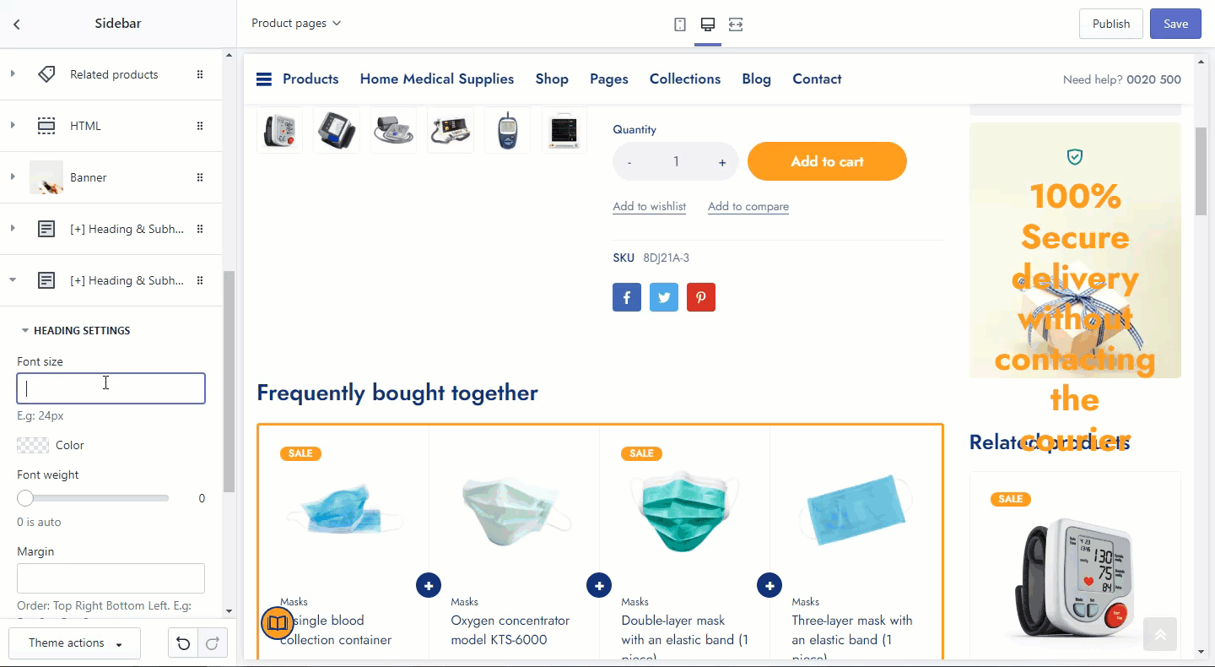Click the redo icon
Viewport: 1215px width, 667px height.
coord(213,643)
